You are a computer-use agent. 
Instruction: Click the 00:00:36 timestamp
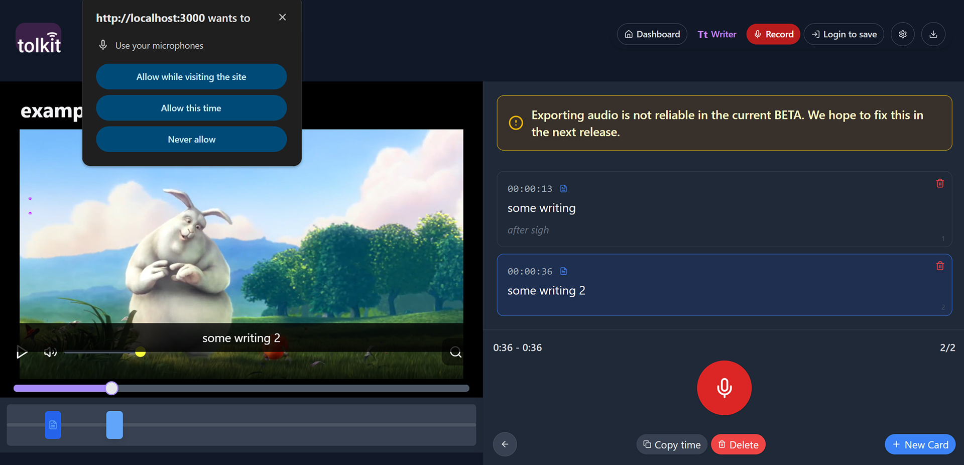[x=530, y=271]
